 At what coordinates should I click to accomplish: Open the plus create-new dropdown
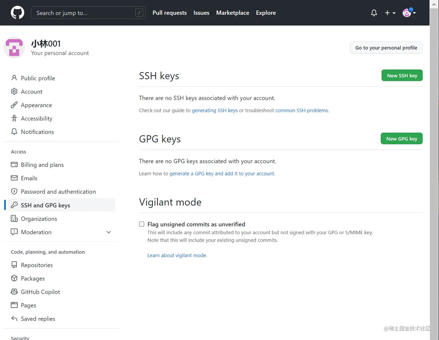[390, 13]
